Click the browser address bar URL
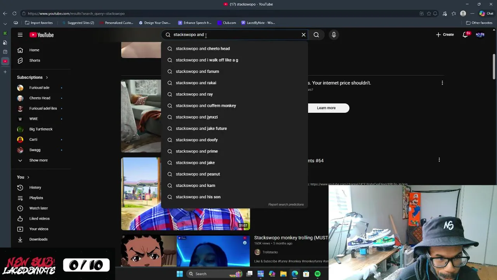 point(76,14)
